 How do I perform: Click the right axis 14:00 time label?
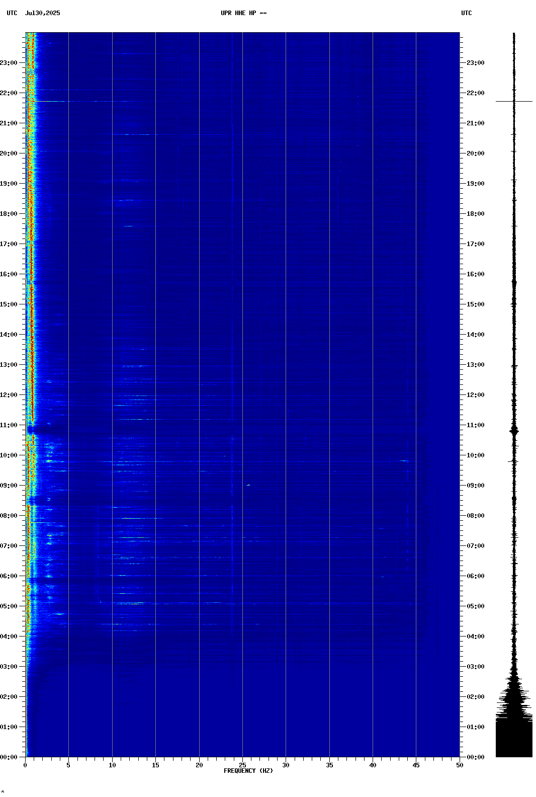[476, 335]
